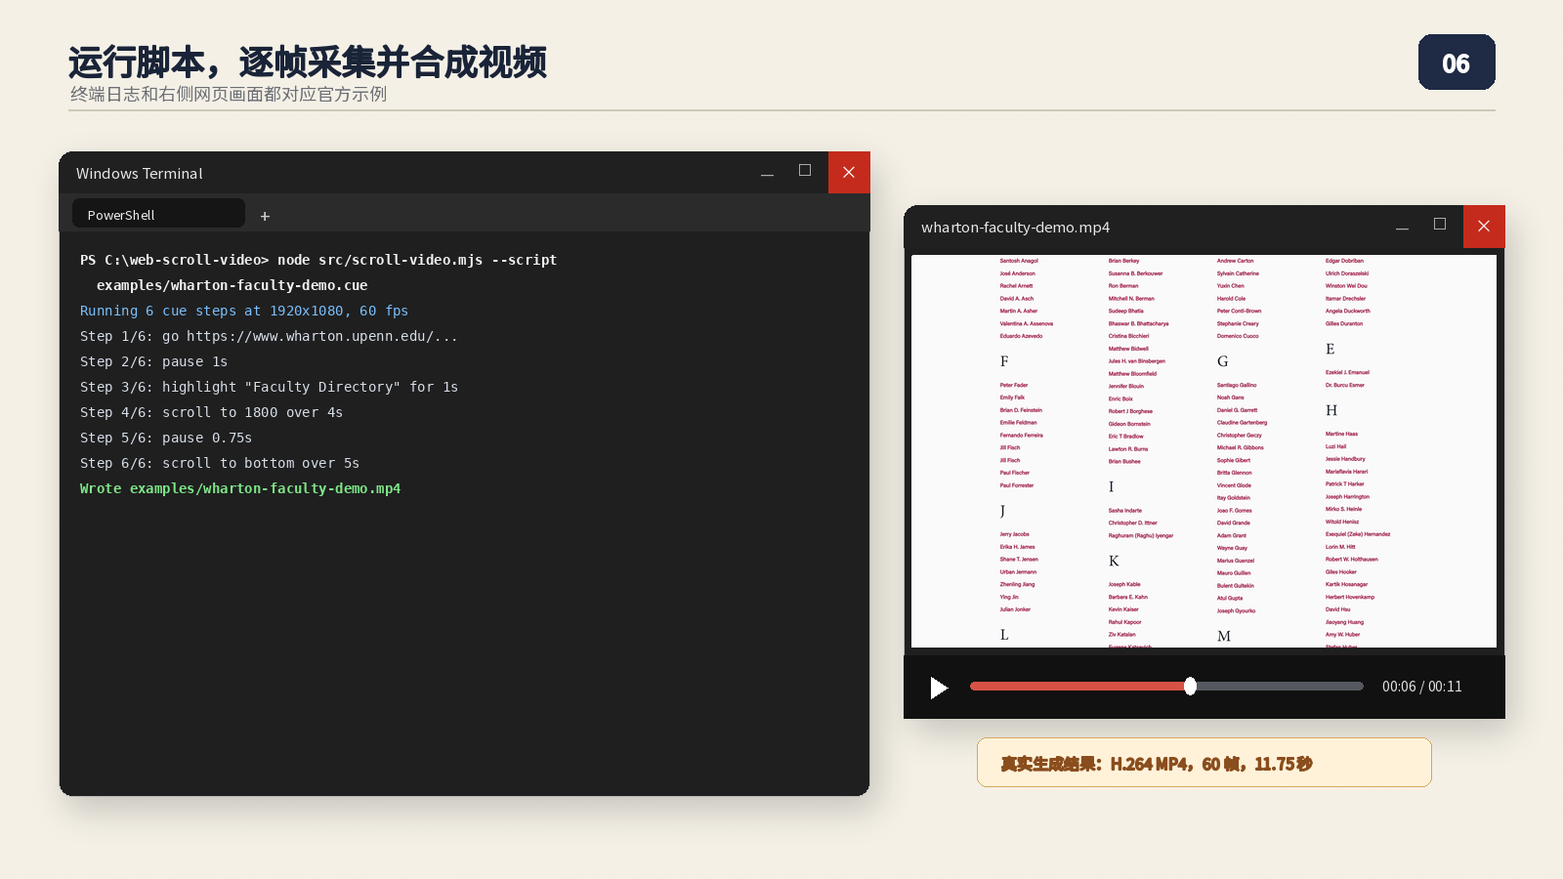The image size is (1563, 879).
Task: Click the 'G' section heading in video
Action: pyautogui.click(x=1223, y=361)
